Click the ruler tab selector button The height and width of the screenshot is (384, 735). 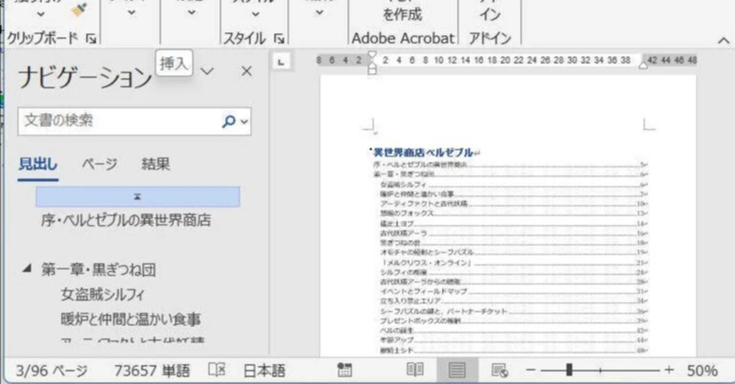(x=281, y=61)
